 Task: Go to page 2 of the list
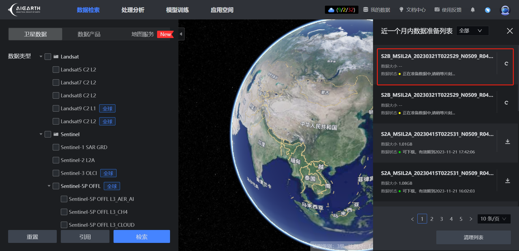(432, 219)
